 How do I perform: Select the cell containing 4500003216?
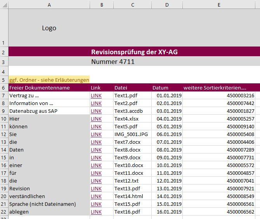tap(219, 96)
